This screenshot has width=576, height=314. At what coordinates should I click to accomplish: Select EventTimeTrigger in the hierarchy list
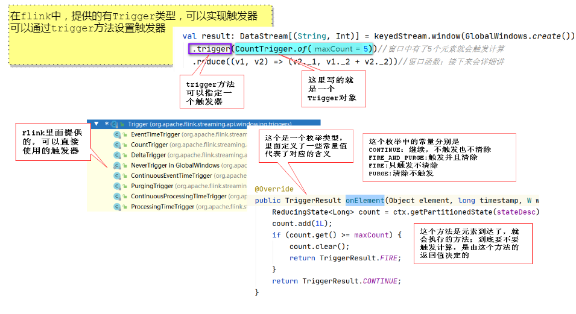[x=156, y=134]
